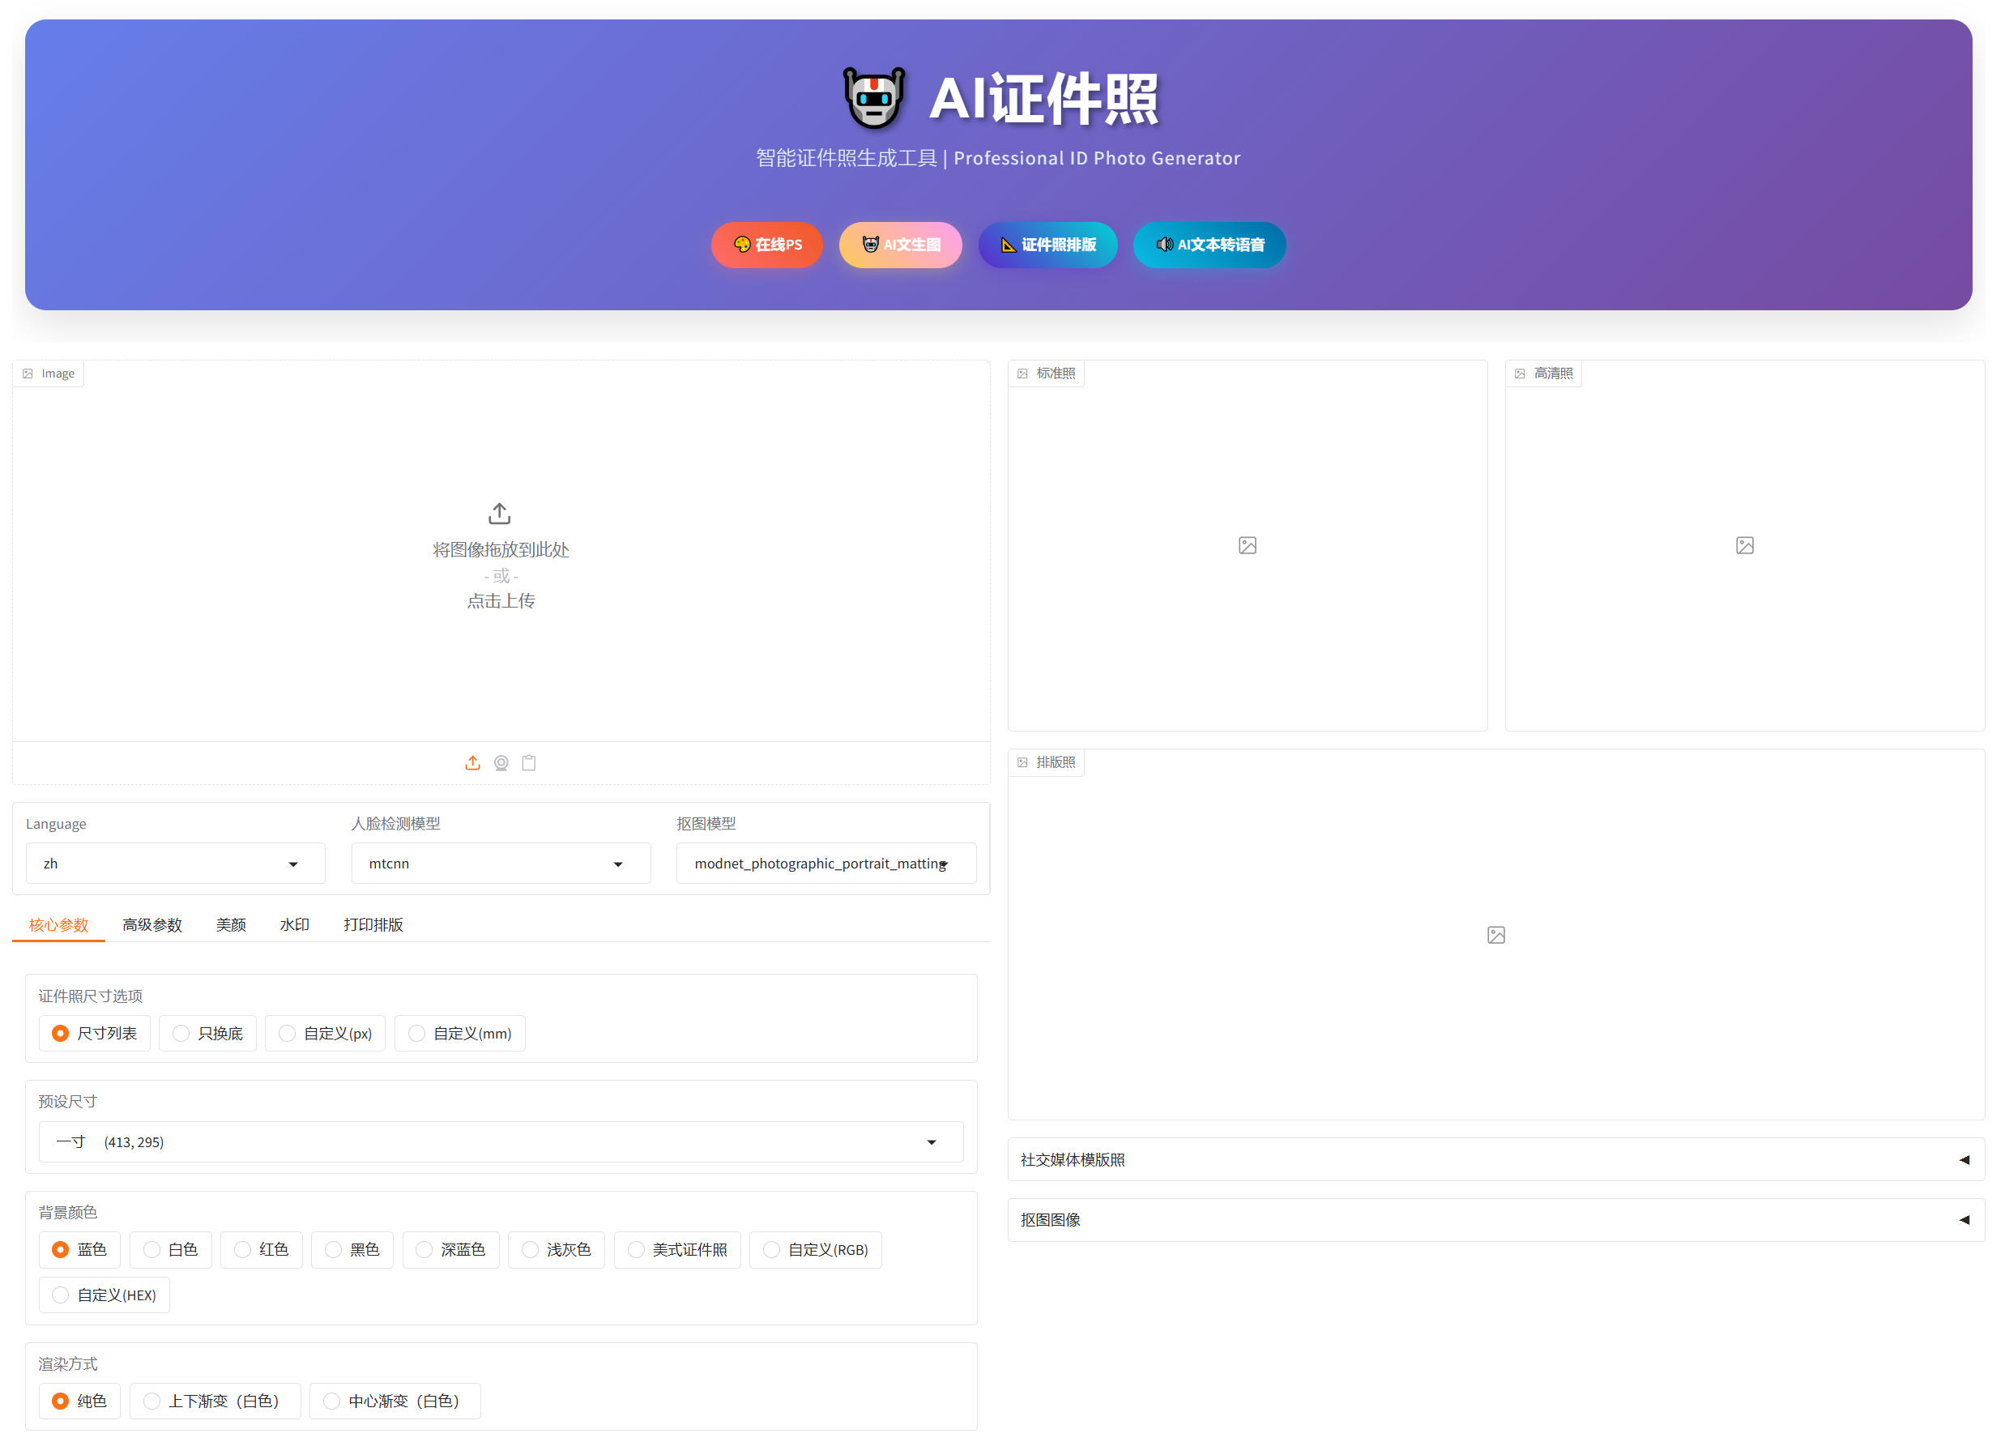
Task: Open the 打印排版 tab
Action: [x=373, y=924]
